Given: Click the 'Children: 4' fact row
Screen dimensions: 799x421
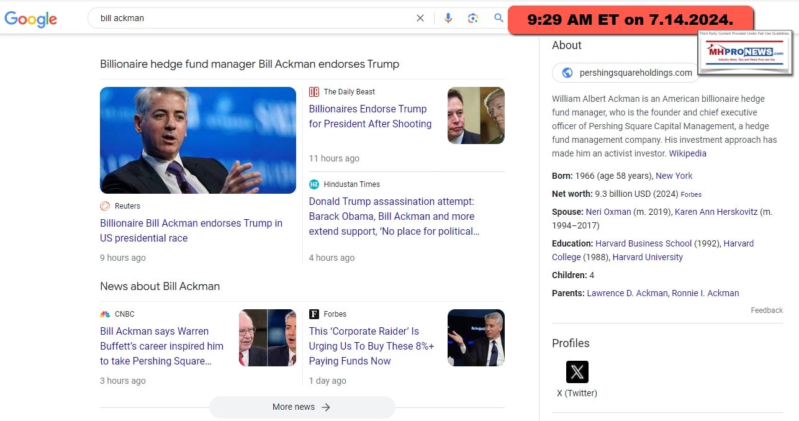Looking at the screenshot, I should tap(573, 275).
